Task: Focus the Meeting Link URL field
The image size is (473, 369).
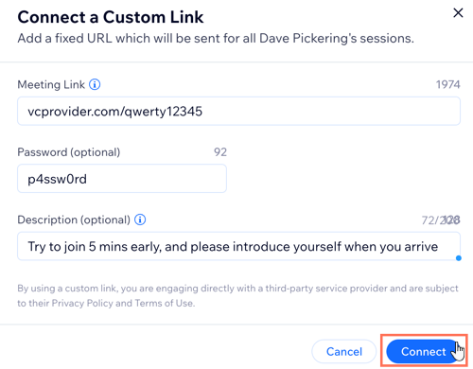Action: pos(238,111)
